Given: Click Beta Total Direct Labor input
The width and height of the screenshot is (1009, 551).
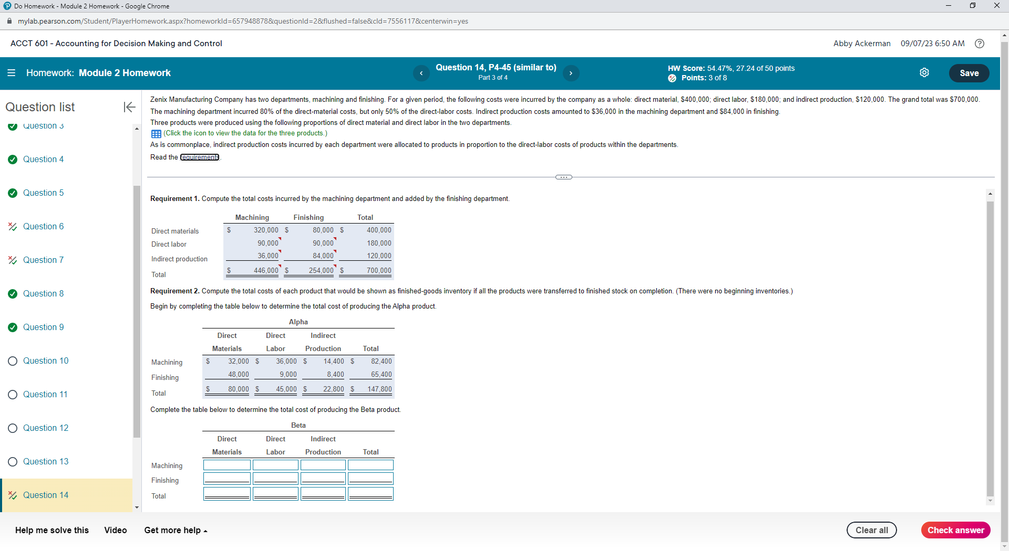Looking at the screenshot, I should point(275,493).
